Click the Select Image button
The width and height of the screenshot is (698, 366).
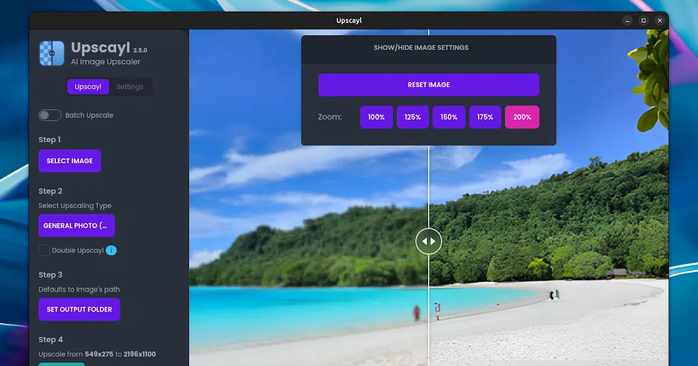[x=70, y=161]
